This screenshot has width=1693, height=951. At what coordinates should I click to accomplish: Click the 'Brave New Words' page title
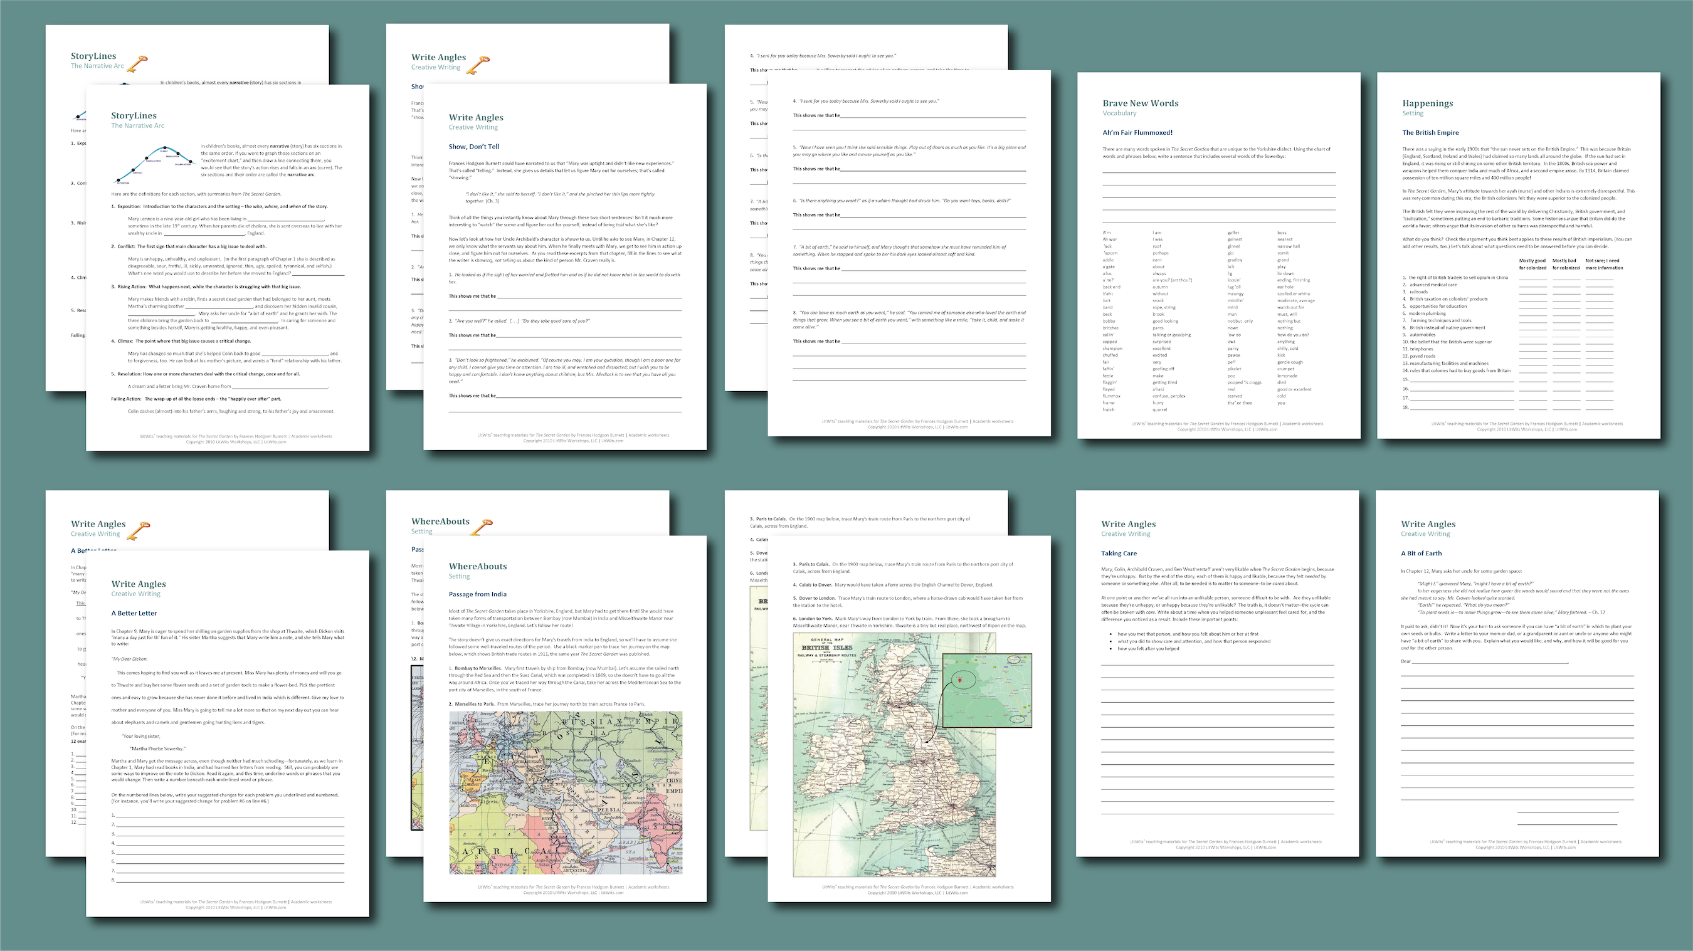tap(1141, 103)
